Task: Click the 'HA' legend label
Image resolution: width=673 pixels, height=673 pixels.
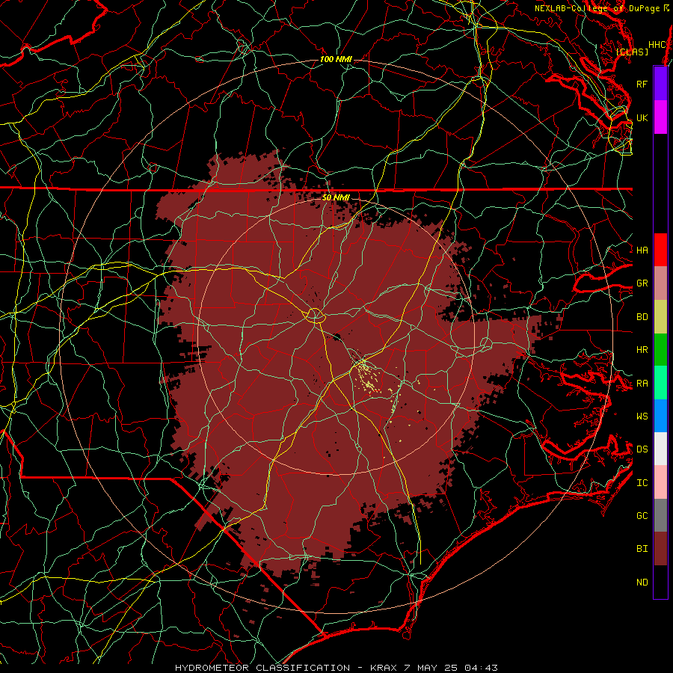Action: (x=642, y=250)
